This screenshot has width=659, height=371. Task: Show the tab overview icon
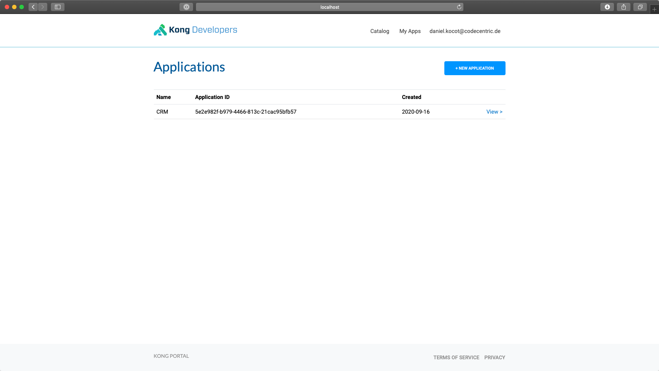pos(640,7)
